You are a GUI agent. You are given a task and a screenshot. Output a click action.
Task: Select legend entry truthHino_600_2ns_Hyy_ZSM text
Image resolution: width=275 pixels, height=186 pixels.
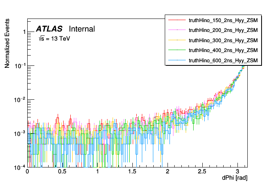223,60
